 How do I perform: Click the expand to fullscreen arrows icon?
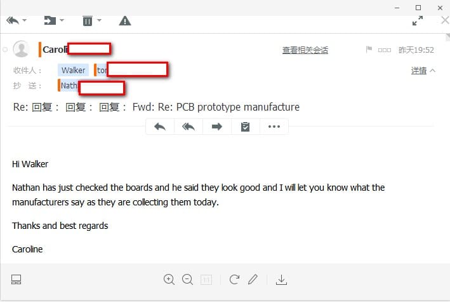click(417, 21)
